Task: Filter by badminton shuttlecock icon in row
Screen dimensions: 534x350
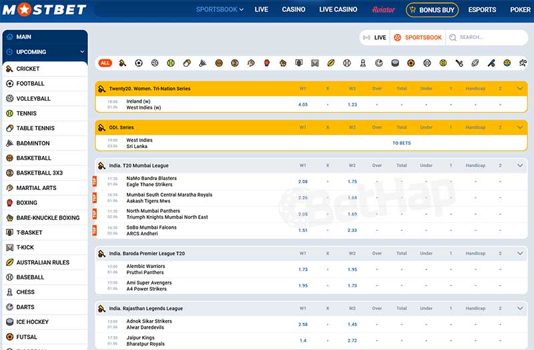Action: coord(203,63)
